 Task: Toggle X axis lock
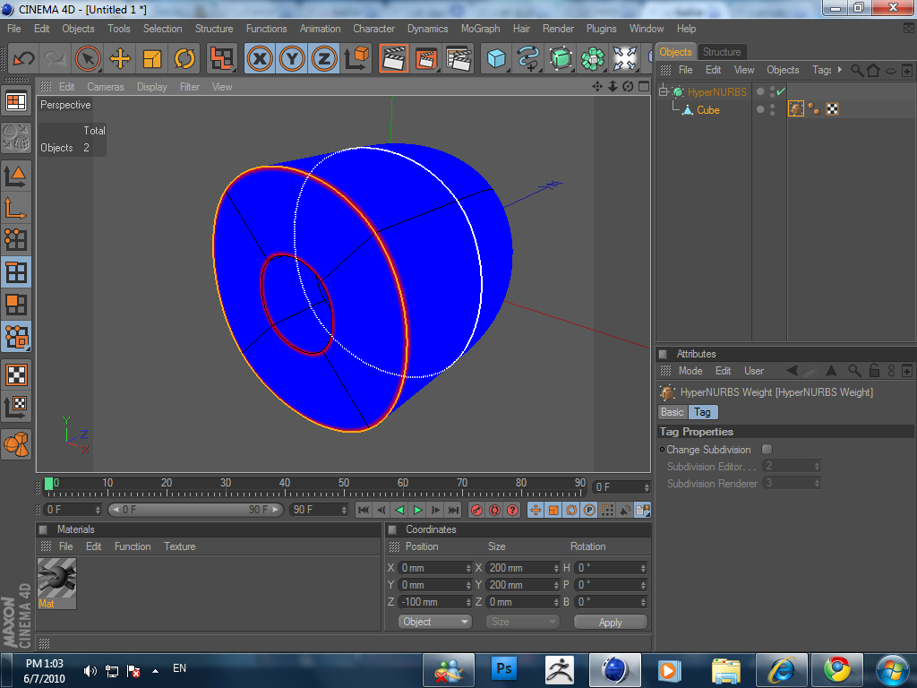[261, 58]
